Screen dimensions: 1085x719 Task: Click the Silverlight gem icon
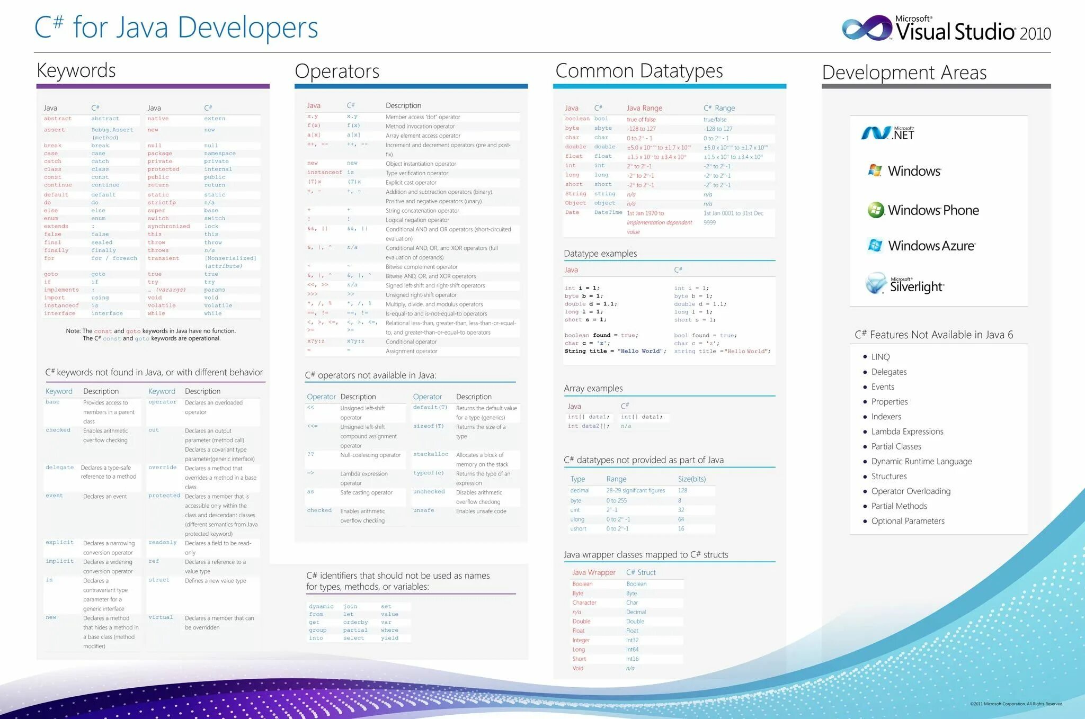(876, 283)
